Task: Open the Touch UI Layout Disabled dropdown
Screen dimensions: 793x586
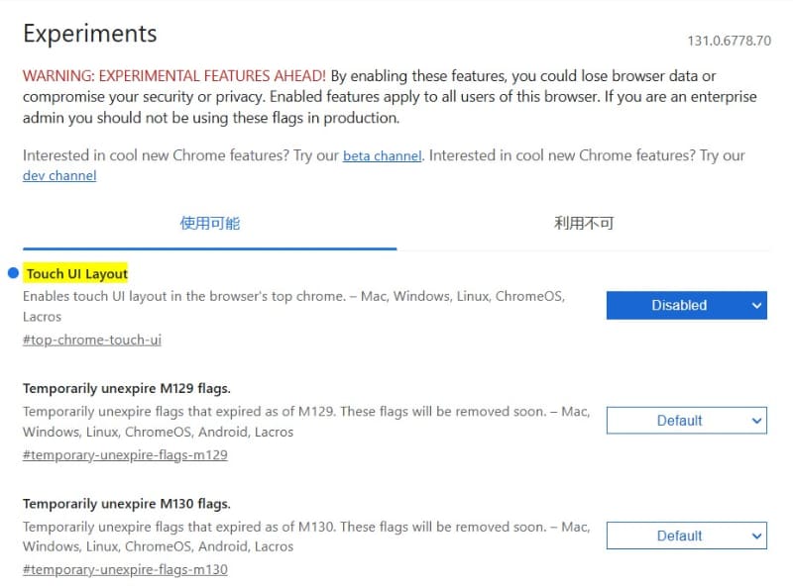Action: 686,305
